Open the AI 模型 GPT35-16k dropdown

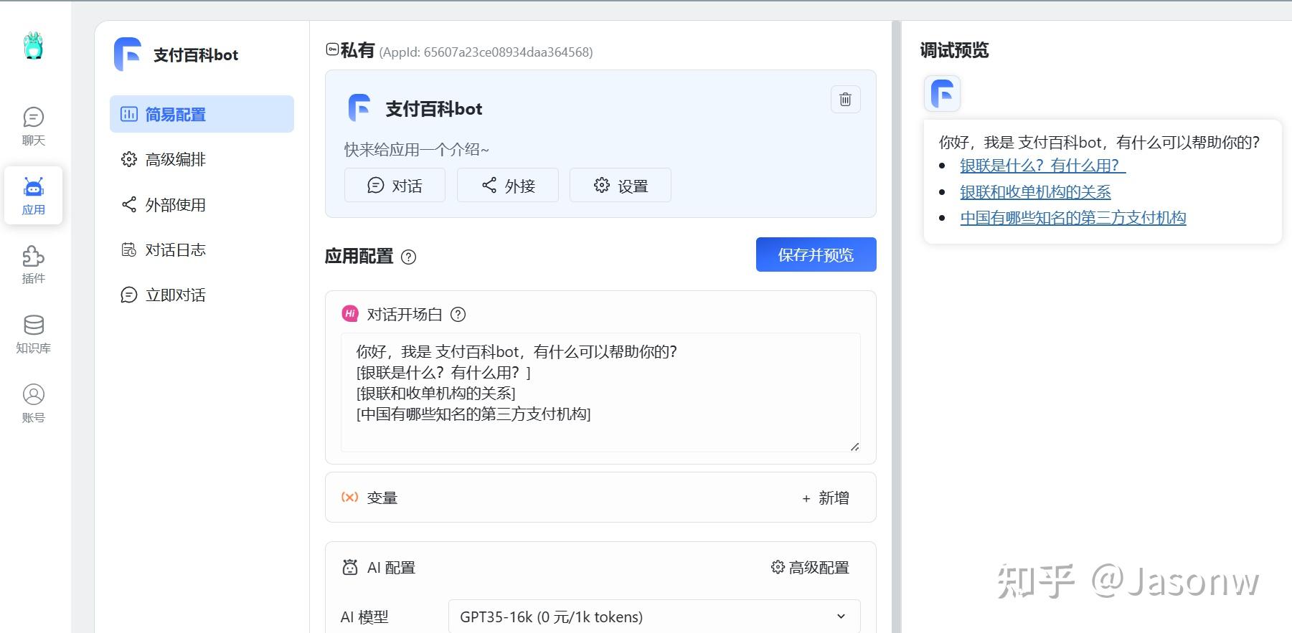pyautogui.click(x=654, y=617)
